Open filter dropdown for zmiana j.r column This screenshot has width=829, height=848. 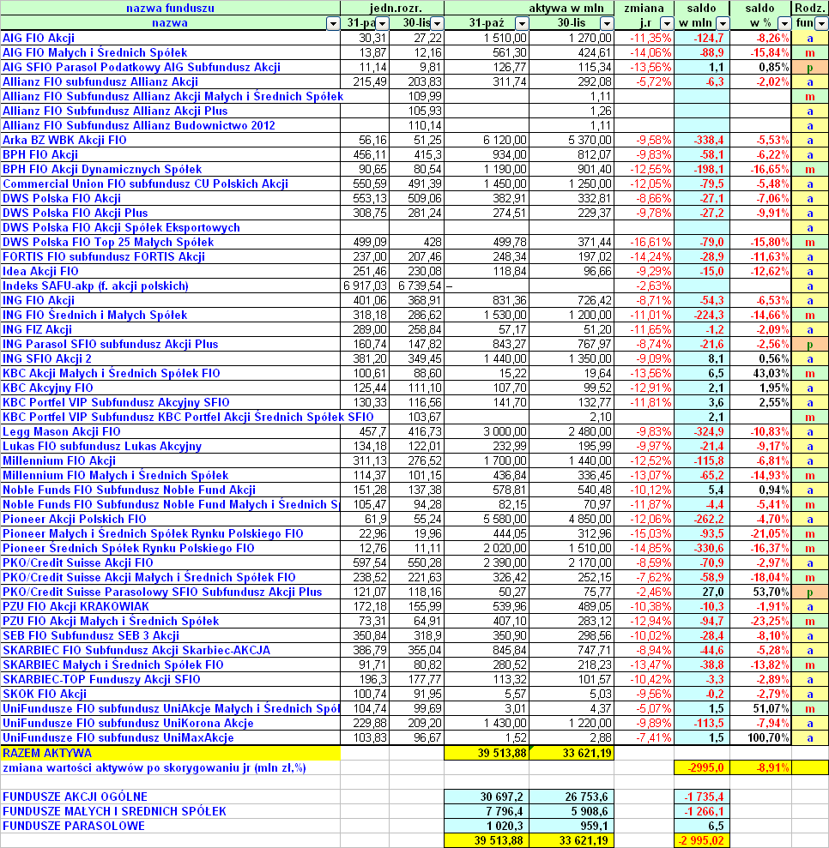click(x=666, y=23)
